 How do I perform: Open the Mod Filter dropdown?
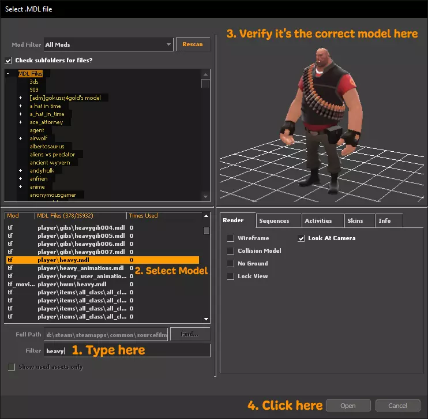pos(168,44)
